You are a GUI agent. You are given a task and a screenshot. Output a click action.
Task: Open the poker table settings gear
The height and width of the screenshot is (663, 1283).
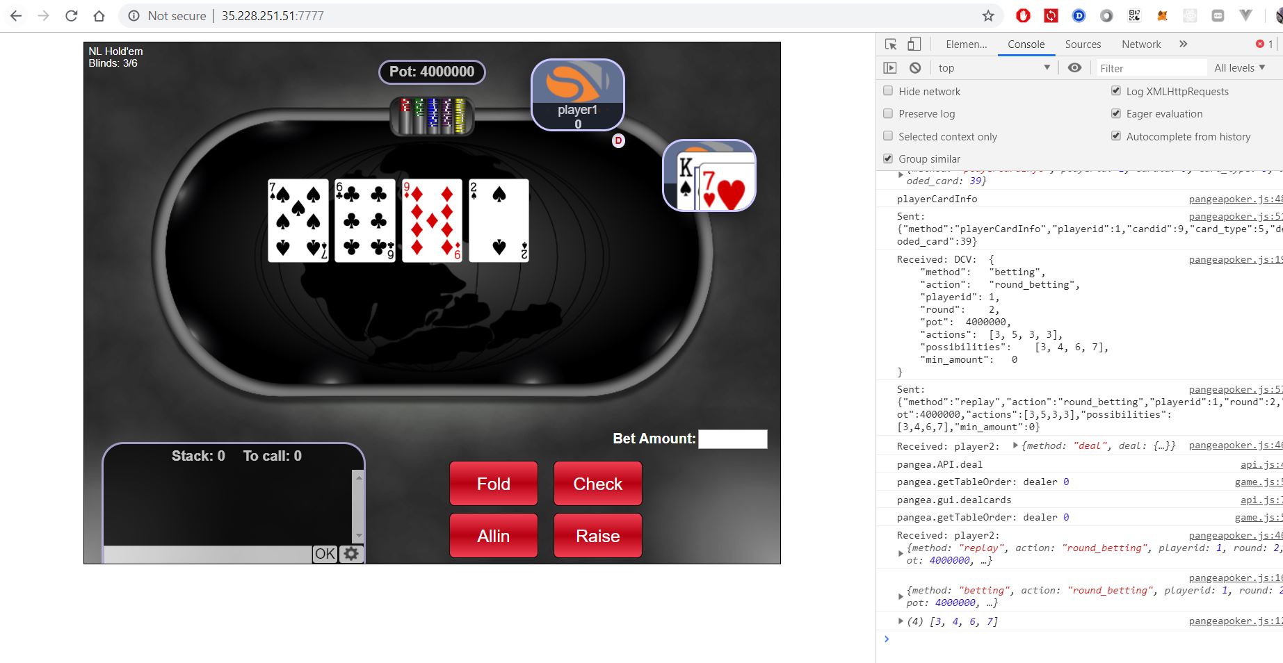tap(351, 554)
